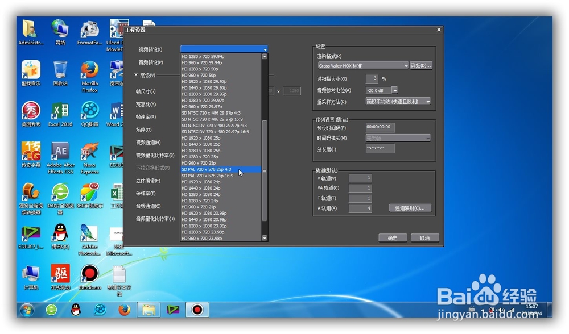This screenshot has width=569, height=334.
Task: Open the 渲染格式 Grass Valley HQX dropdown
Action: 363,65
